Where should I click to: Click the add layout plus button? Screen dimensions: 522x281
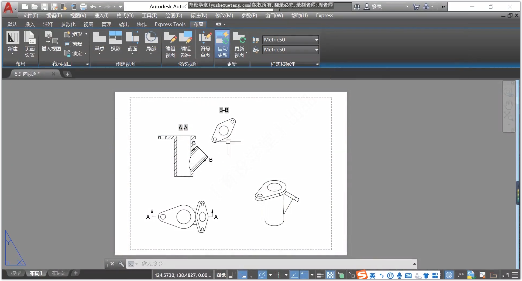click(76, 273)
